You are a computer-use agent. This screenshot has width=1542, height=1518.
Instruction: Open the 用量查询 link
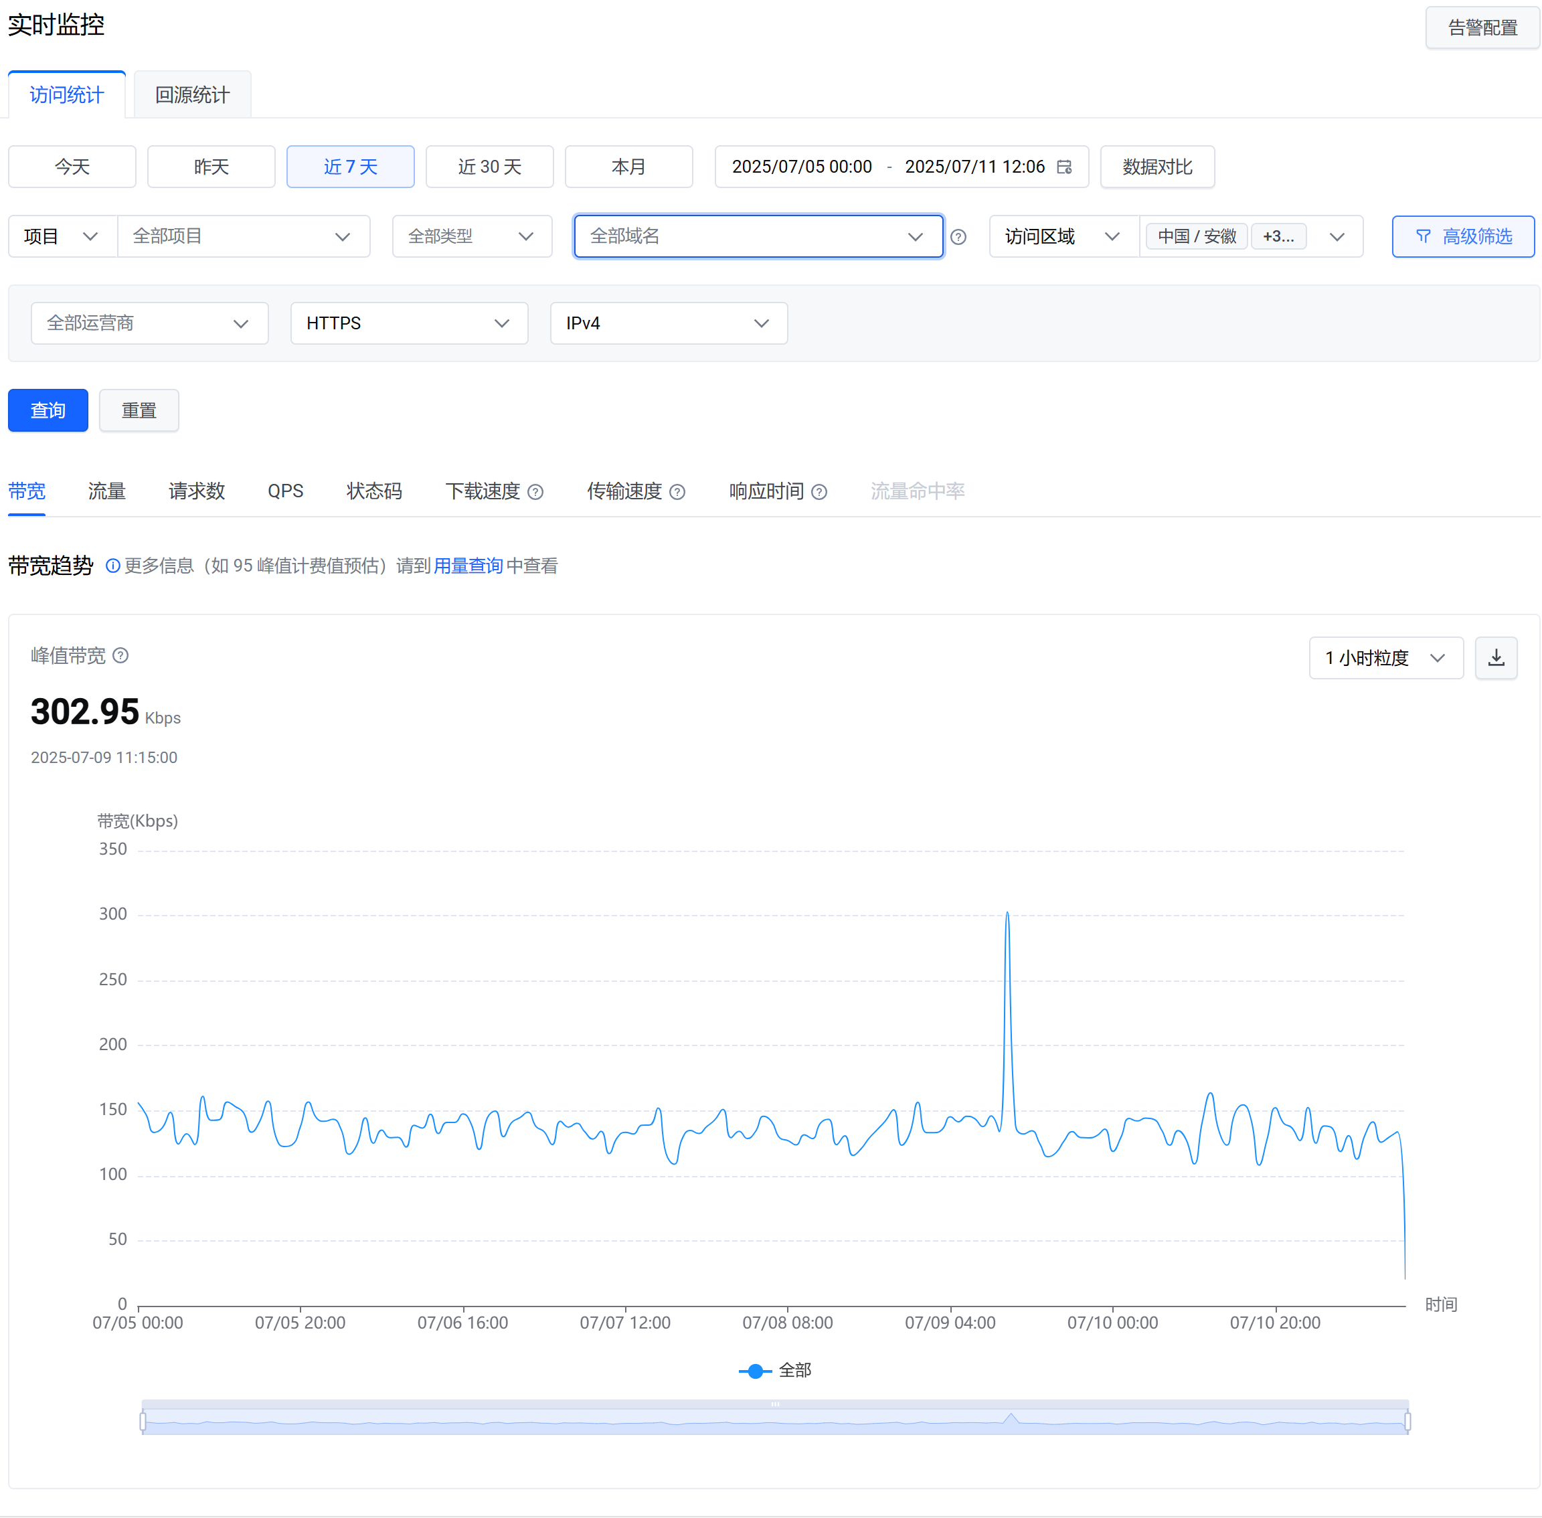468,566
